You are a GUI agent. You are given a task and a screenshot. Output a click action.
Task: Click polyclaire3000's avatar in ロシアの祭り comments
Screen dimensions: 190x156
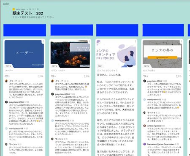coord(144,81)
